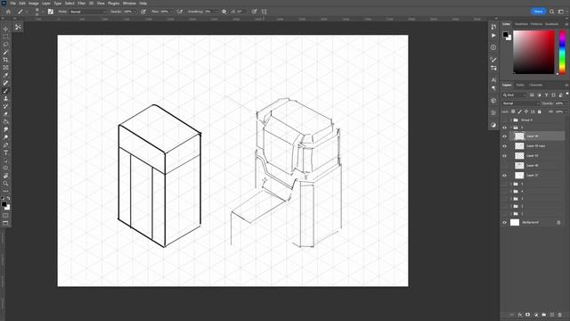Open the Actions panel play icon

click(x=493, y=36)
